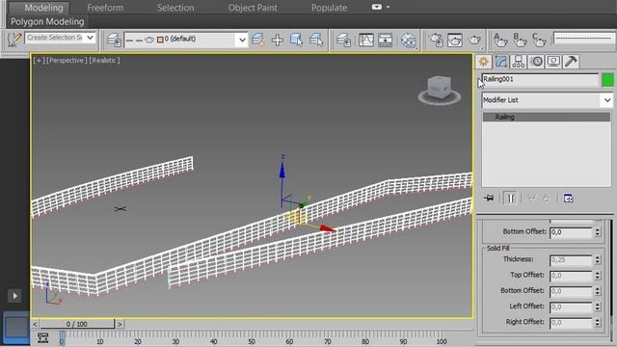Click the Solid Fill Top Offset field
The height and width of the screenshot is (347, 617).
tap(571, 276)
